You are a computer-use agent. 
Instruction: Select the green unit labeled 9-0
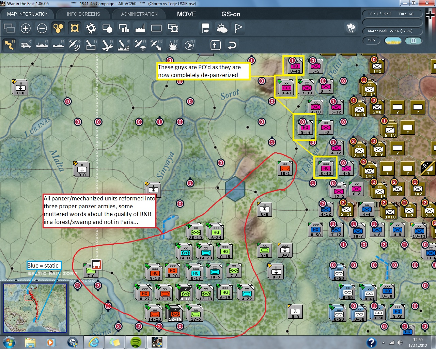[264, 250]
